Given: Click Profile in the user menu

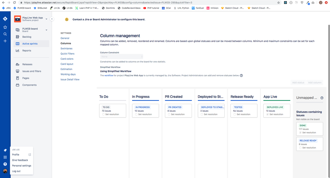Looking at the screenshot, I should pyautogui.click(x=16, y=155).
